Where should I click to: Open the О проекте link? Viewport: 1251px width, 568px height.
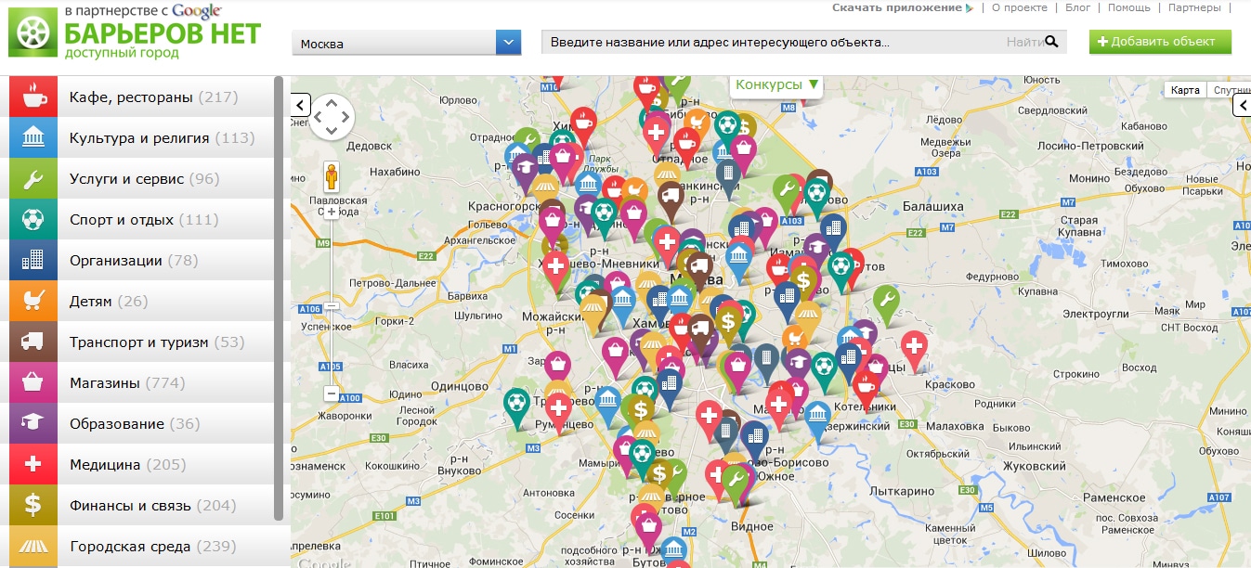pos(1018,7)
